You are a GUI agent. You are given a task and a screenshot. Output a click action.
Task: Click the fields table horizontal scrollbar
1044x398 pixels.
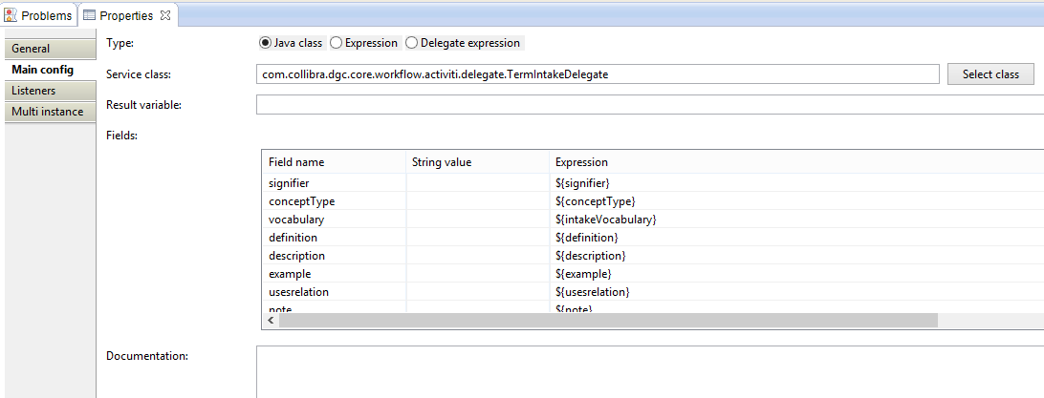pyautogui.click(x=608, y=321)
